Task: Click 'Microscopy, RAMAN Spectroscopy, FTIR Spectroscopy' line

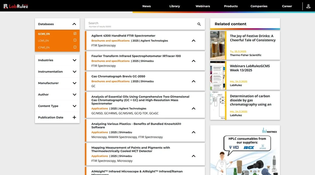Action: point(127,137)
